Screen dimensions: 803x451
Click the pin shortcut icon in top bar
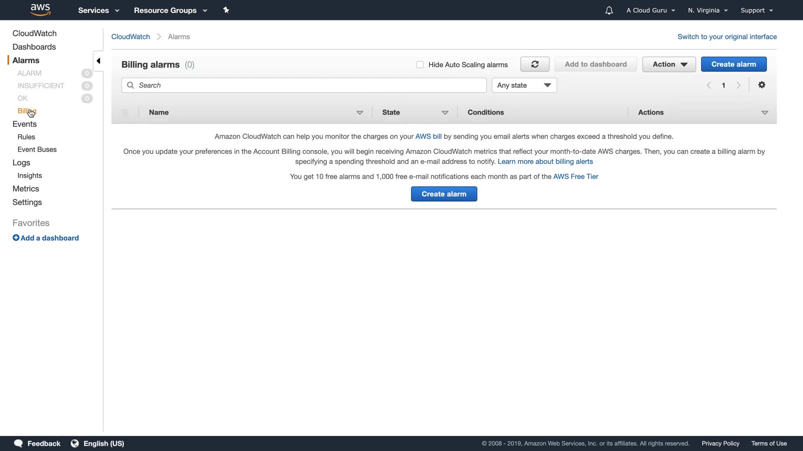tap(226, 10)
